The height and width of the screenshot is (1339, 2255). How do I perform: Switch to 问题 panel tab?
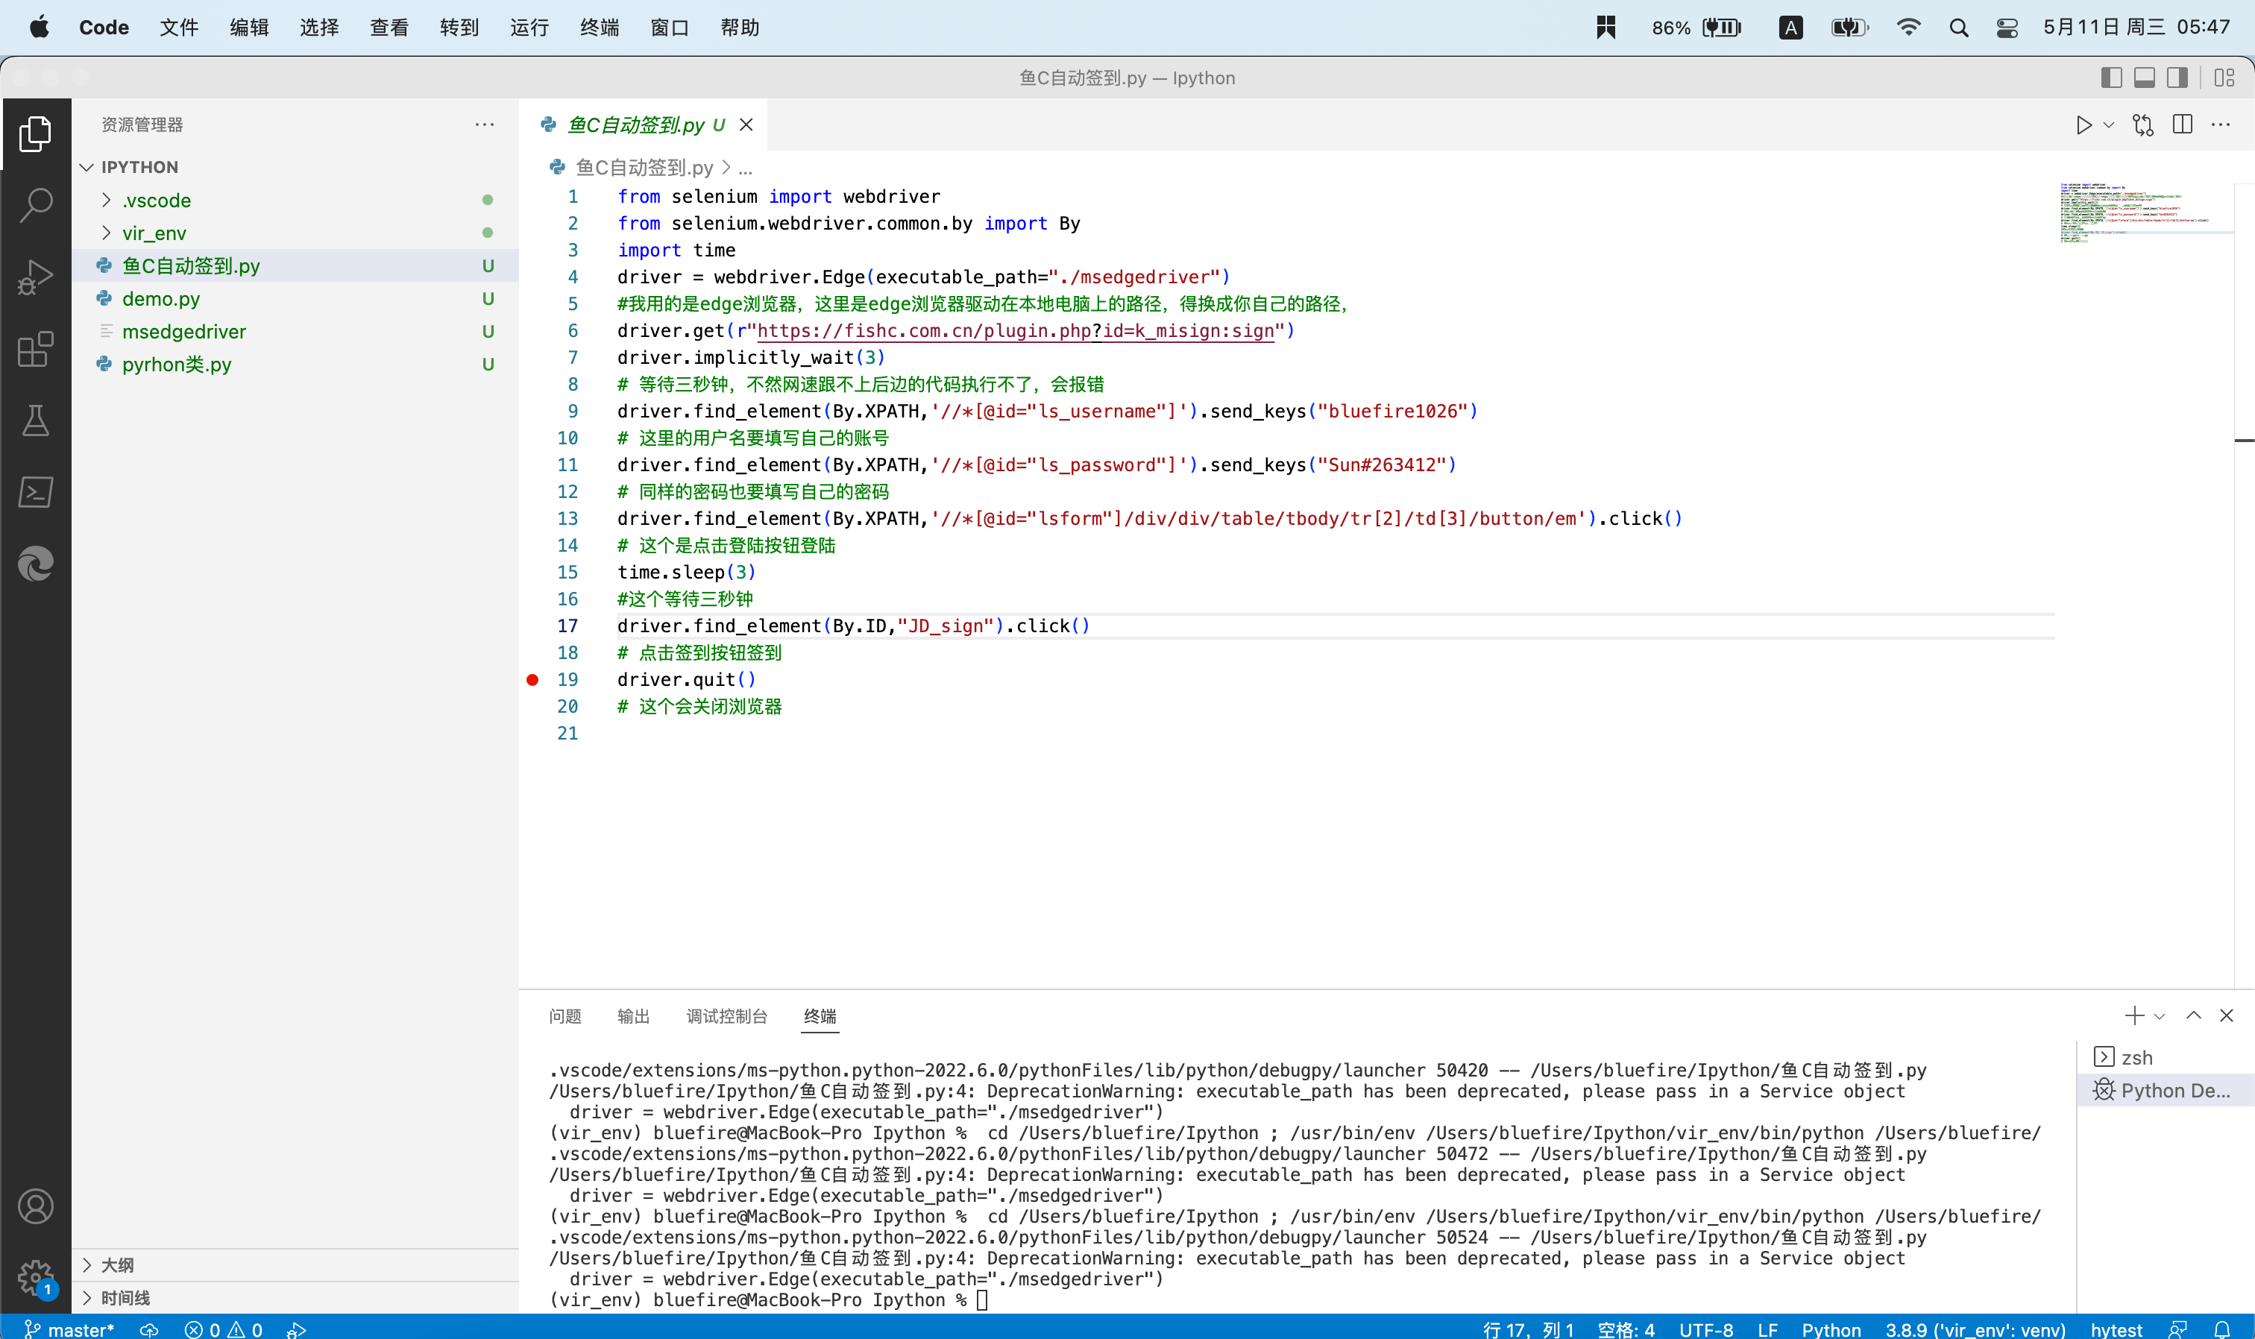tap(565, 1016)
